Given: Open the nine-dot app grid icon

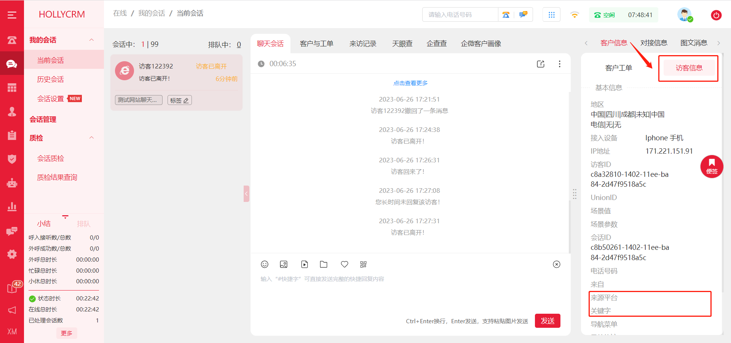Looking at the screenshot, I should tap(551, 15).
